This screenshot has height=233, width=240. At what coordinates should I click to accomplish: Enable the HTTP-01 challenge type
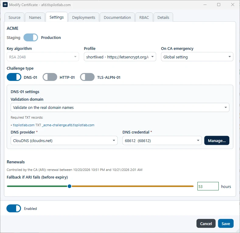50,77
